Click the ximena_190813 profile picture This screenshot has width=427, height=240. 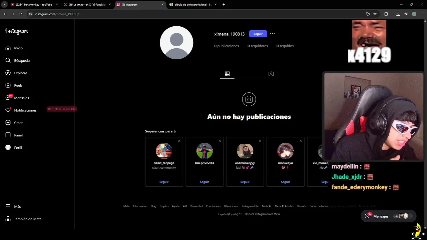coord(176,43)
